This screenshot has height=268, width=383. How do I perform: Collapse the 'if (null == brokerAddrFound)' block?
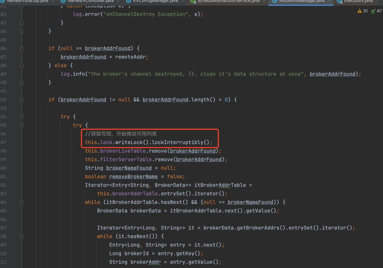click(x=22, y=49)
